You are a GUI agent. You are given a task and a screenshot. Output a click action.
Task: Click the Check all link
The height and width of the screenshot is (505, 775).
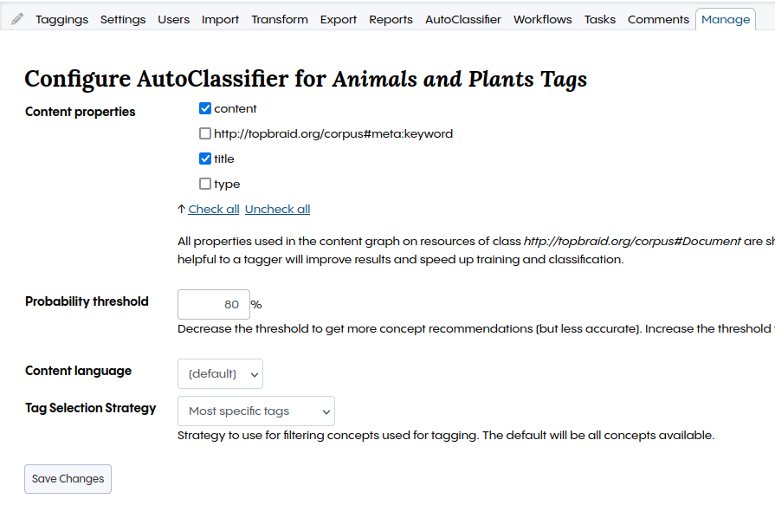pyautogui.click(x=213, y=208)
